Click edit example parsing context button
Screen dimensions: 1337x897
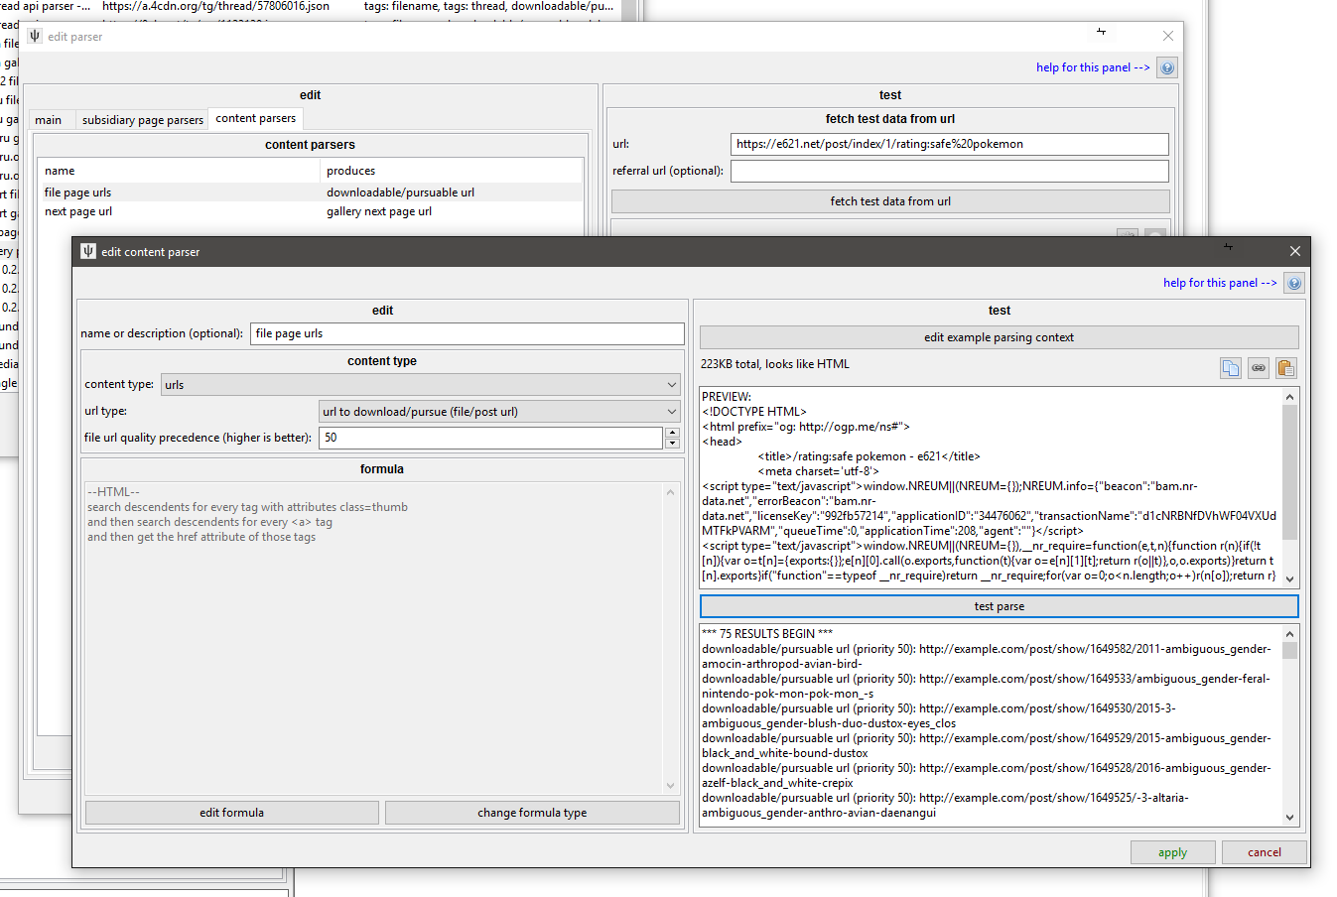(x=999, y=337)
